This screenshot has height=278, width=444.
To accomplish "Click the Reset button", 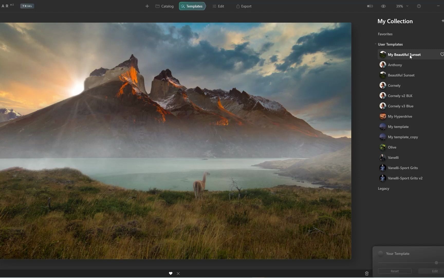I will (x=395, y=271).
